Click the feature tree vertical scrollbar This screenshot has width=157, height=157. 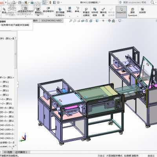pos(16,54)
